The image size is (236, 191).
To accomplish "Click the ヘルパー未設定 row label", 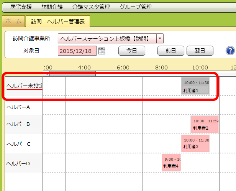I will coord(25,86).
